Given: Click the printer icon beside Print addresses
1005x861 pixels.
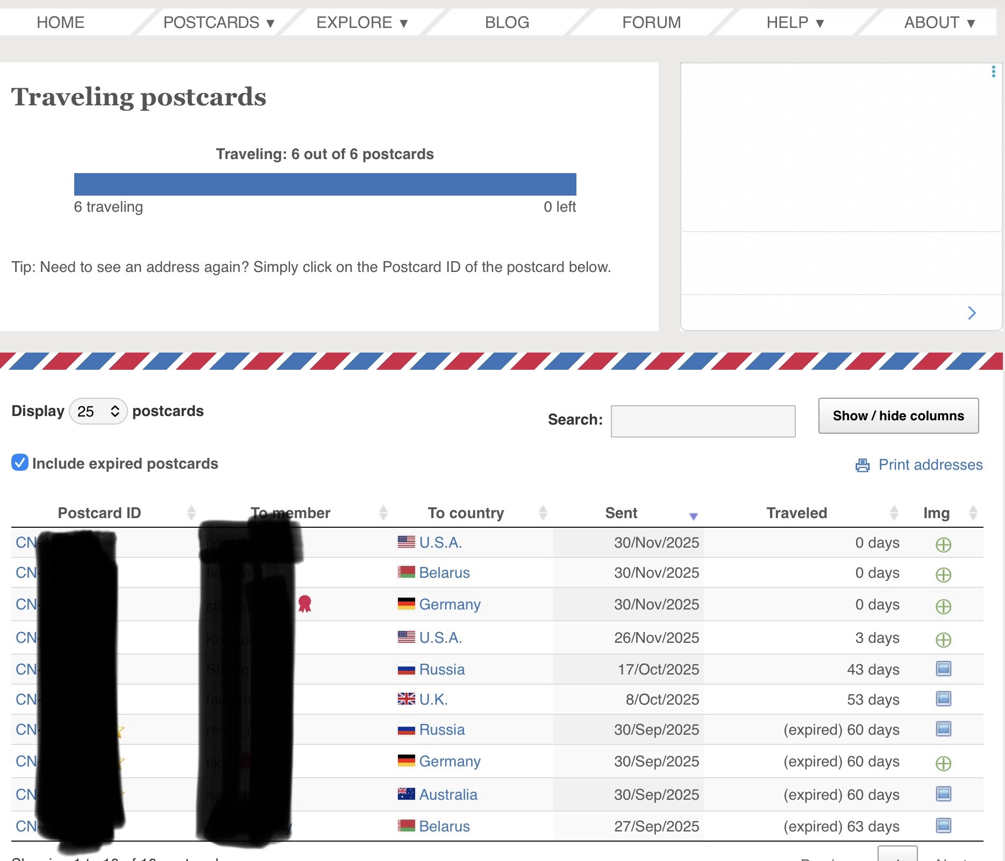Looking at the screenshot, I should (862, 465).
